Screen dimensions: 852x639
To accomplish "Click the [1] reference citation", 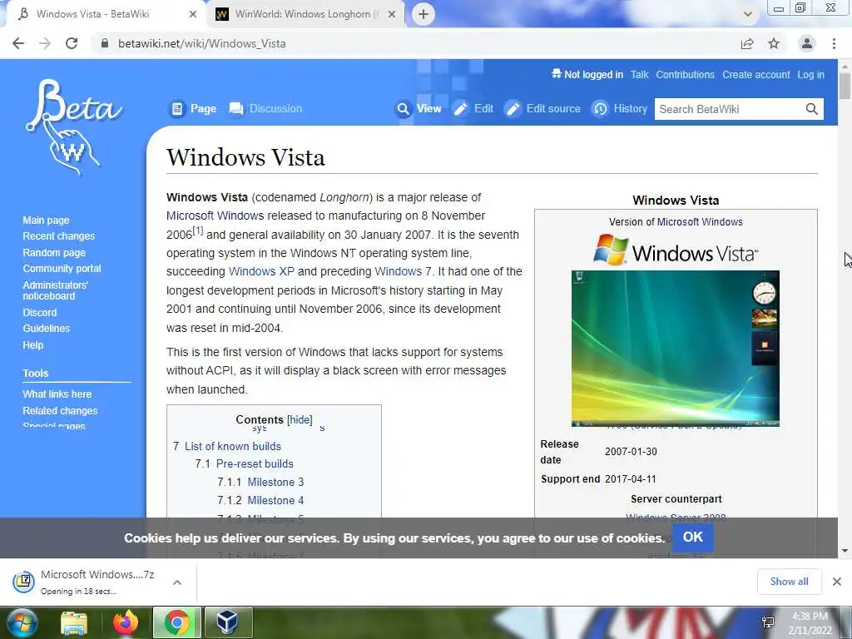I will click(x=198, y=231).
